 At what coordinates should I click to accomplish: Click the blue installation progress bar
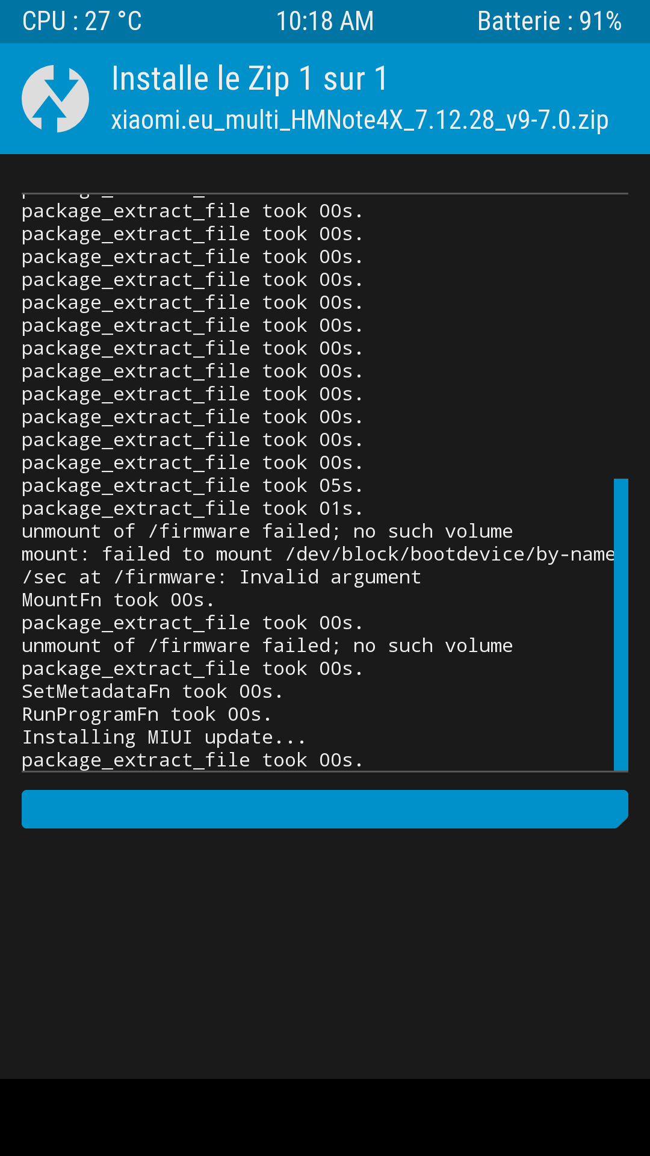(x=325, y=809)
